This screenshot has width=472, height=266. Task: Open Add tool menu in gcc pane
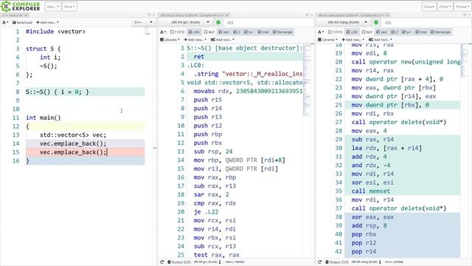tap(223, 39)
